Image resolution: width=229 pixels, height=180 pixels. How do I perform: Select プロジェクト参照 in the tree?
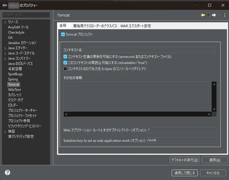(19, 121)
